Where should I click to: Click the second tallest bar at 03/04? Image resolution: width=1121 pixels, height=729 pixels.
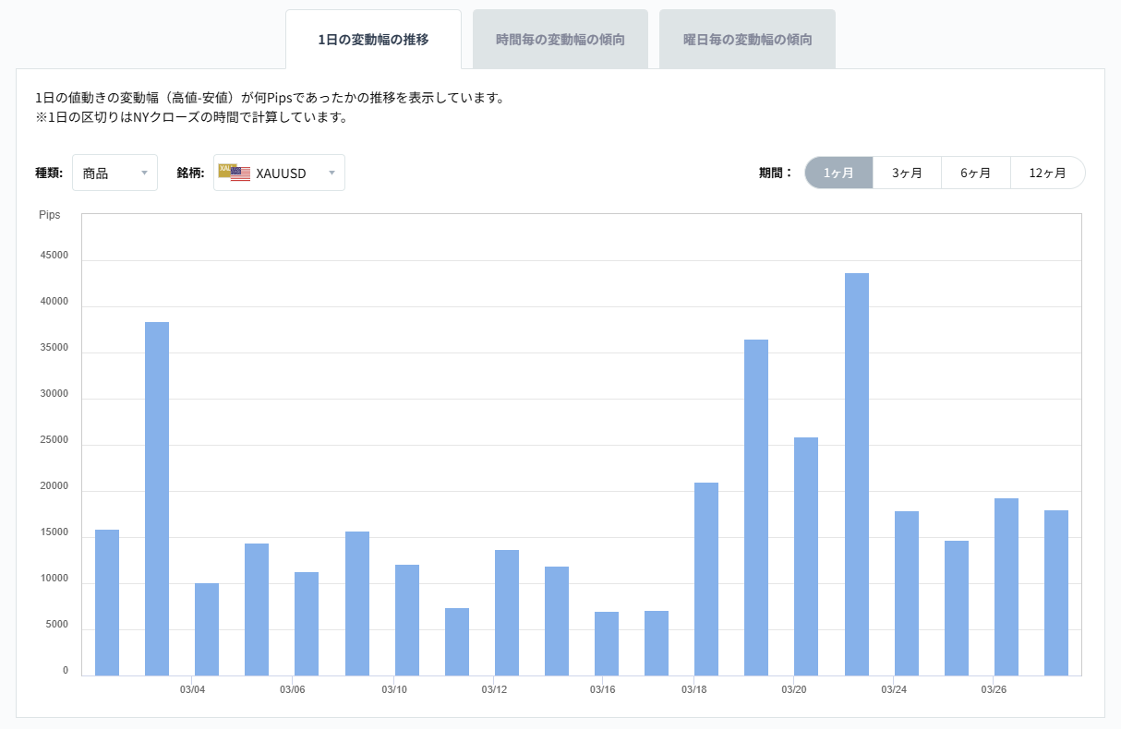tap(157, 498)
